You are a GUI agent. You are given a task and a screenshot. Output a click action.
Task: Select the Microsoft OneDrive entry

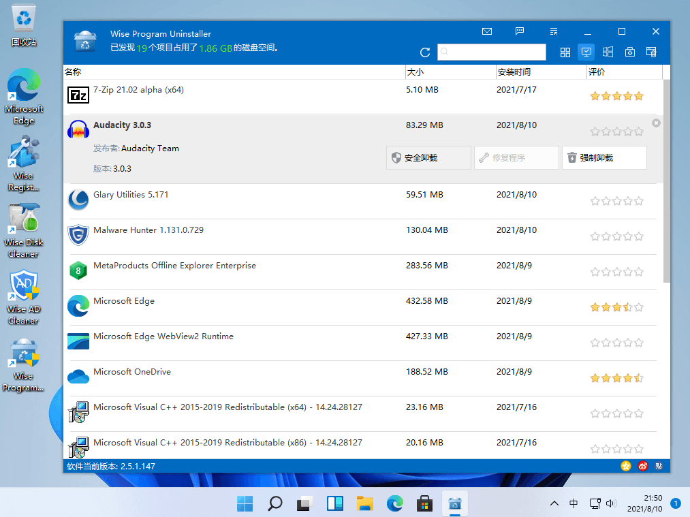[363, 379]
